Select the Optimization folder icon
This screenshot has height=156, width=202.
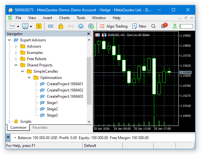click(x=36, y=77)
